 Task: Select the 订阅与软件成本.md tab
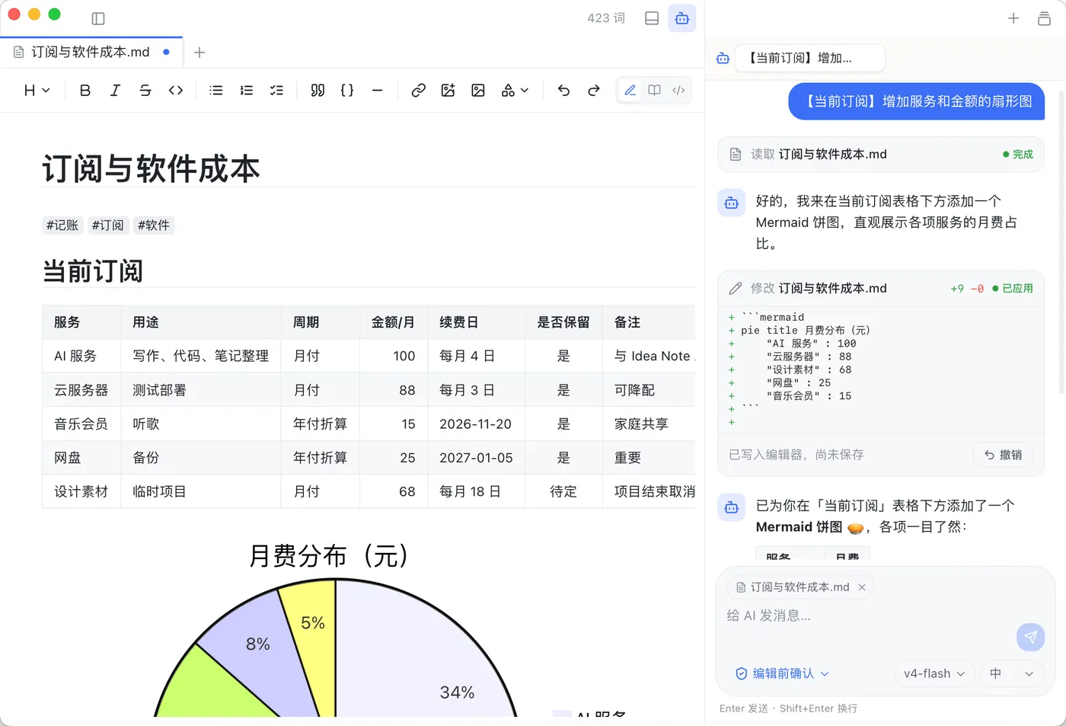91,52
